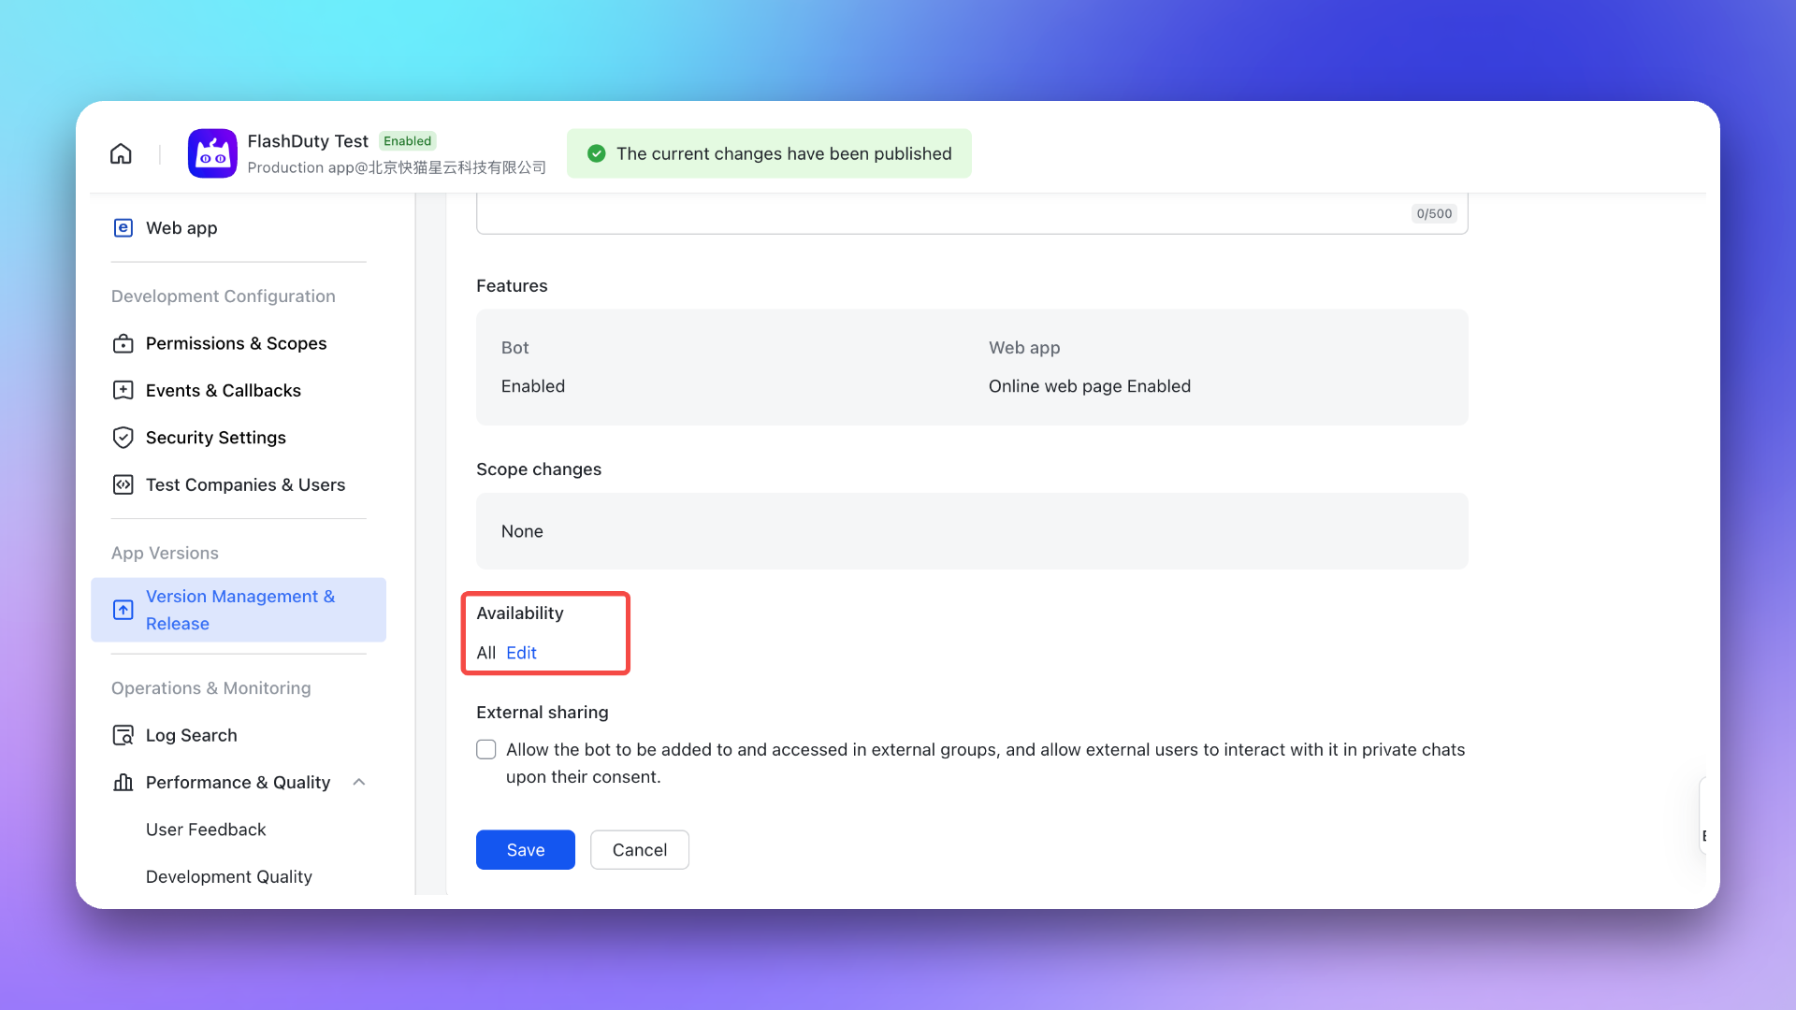Click the Log Search icon

point(123,736)
